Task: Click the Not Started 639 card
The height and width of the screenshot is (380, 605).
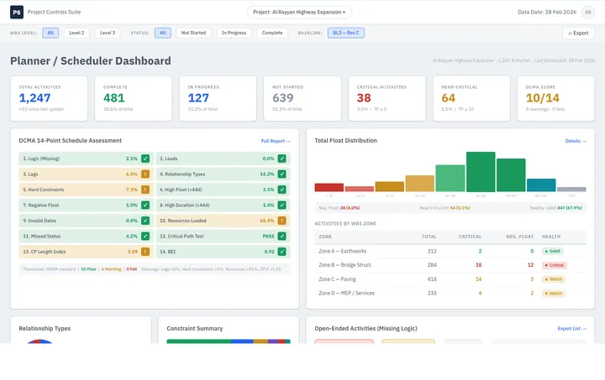Action: pyautogui.click(x=302, y=98)
